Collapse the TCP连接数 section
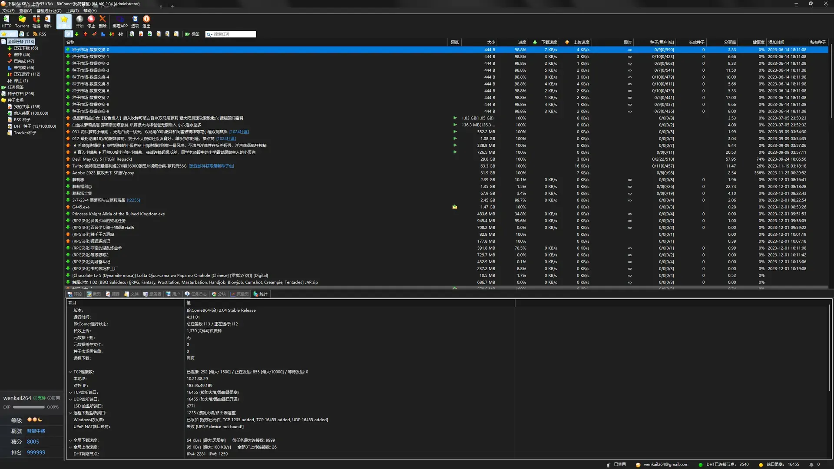834x469 pixels. 70,372
